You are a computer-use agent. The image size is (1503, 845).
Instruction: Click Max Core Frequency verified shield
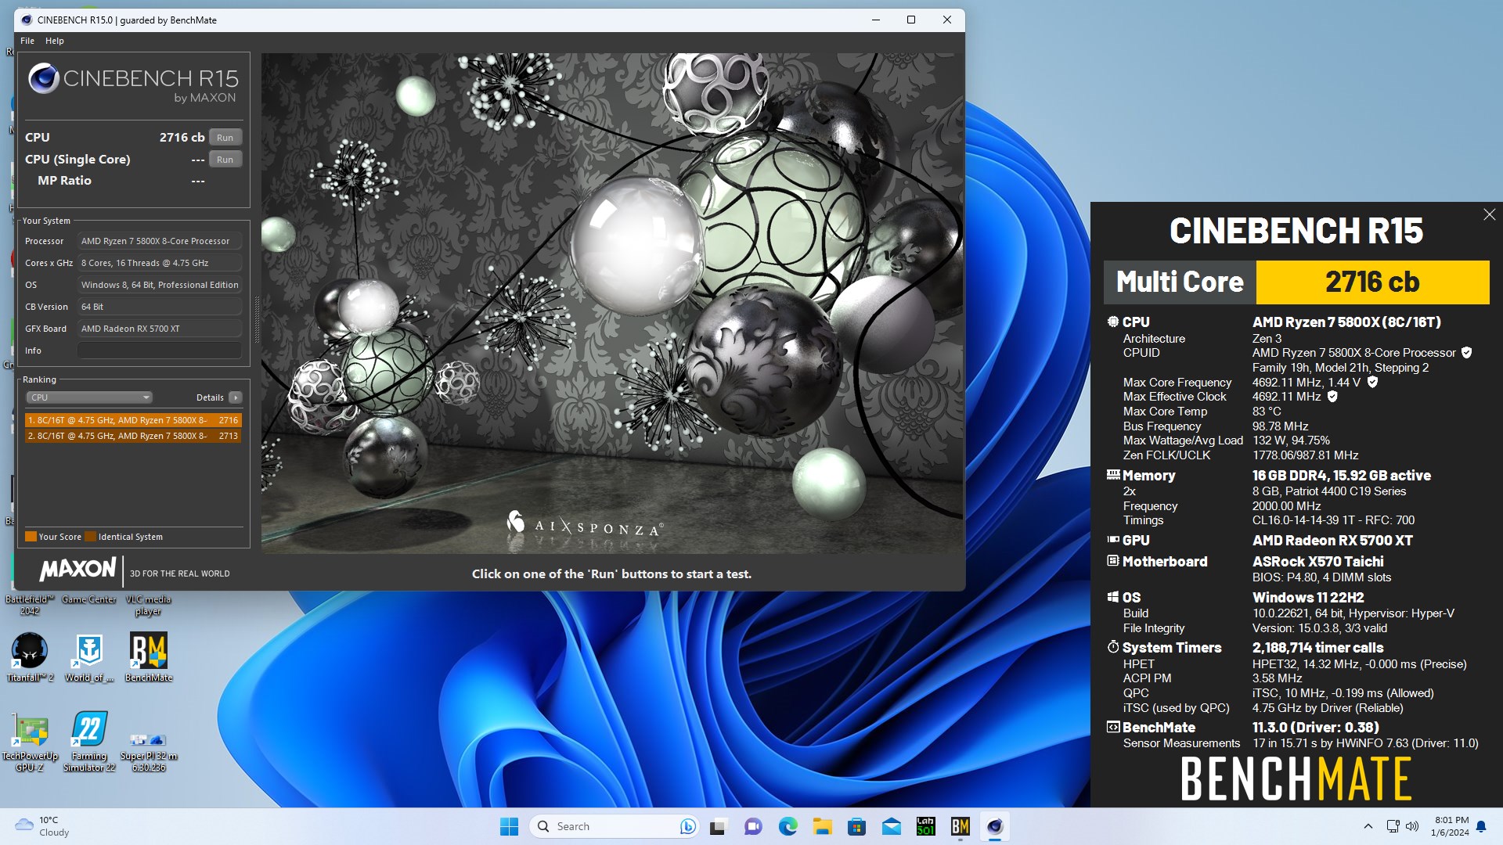pyautogui.click(x=1372, y=383)
